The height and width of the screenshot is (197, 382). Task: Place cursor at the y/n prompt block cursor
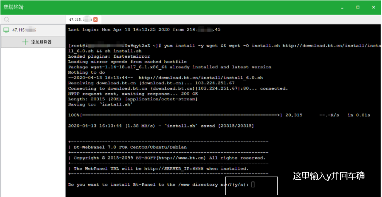pyautogui.click(x=253, y=185)
